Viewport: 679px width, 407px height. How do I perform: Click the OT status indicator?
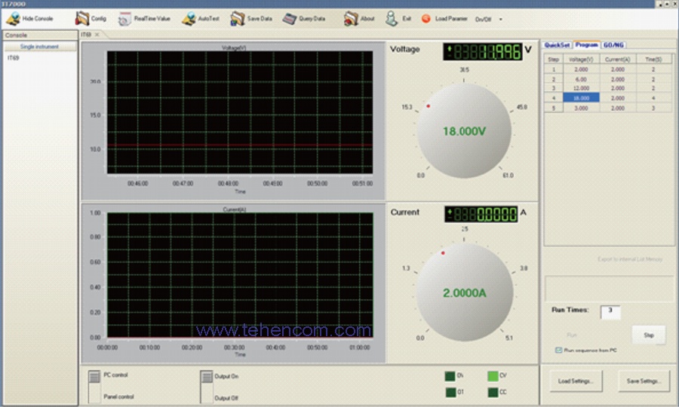450,392
